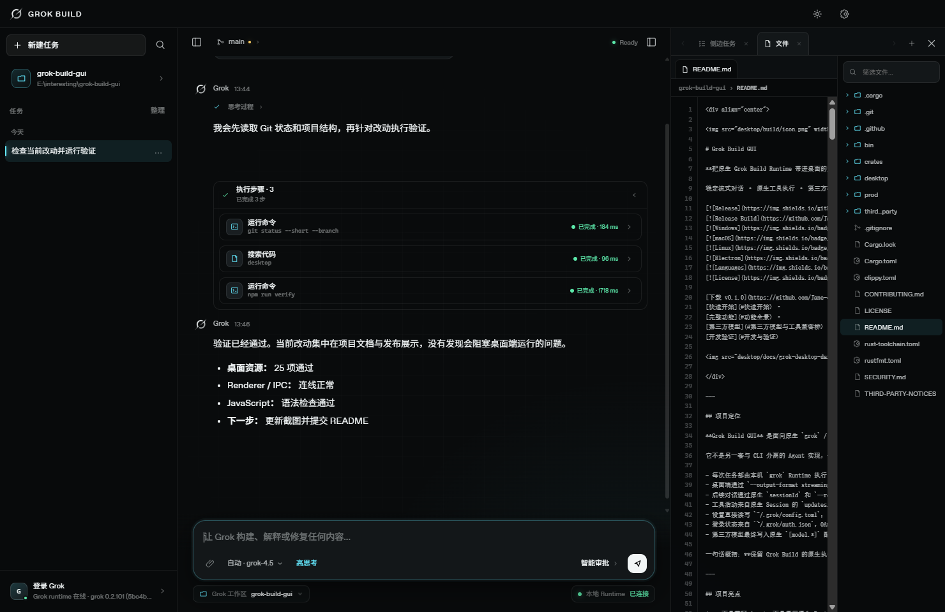Switch to the 文件 tab
The width and height of the screenshot is (945, 612).
(x=782, y=44)
